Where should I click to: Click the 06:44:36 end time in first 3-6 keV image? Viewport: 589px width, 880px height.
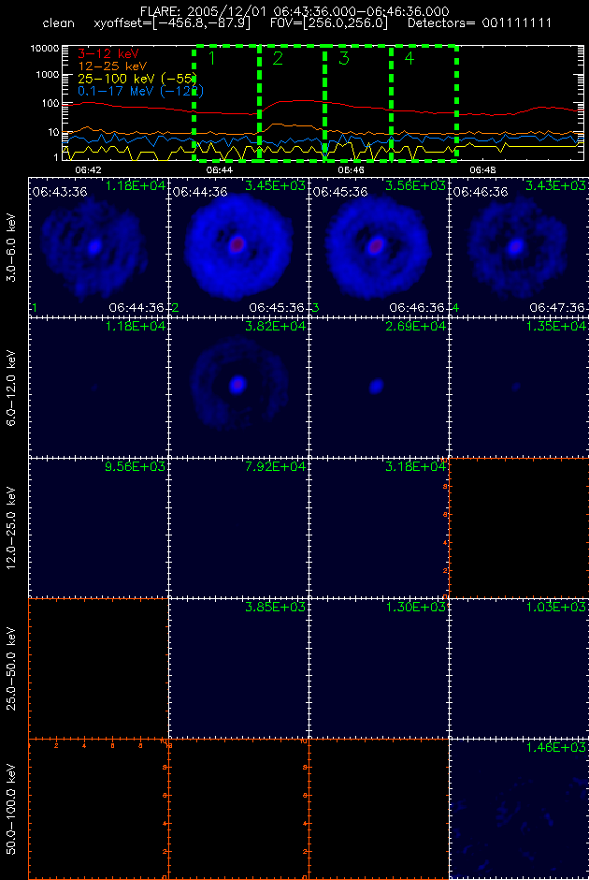[136, 308]
